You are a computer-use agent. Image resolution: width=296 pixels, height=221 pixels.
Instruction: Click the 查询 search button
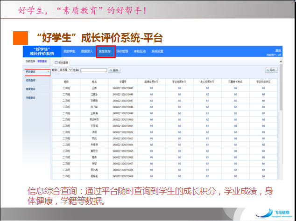pos(114,70)
